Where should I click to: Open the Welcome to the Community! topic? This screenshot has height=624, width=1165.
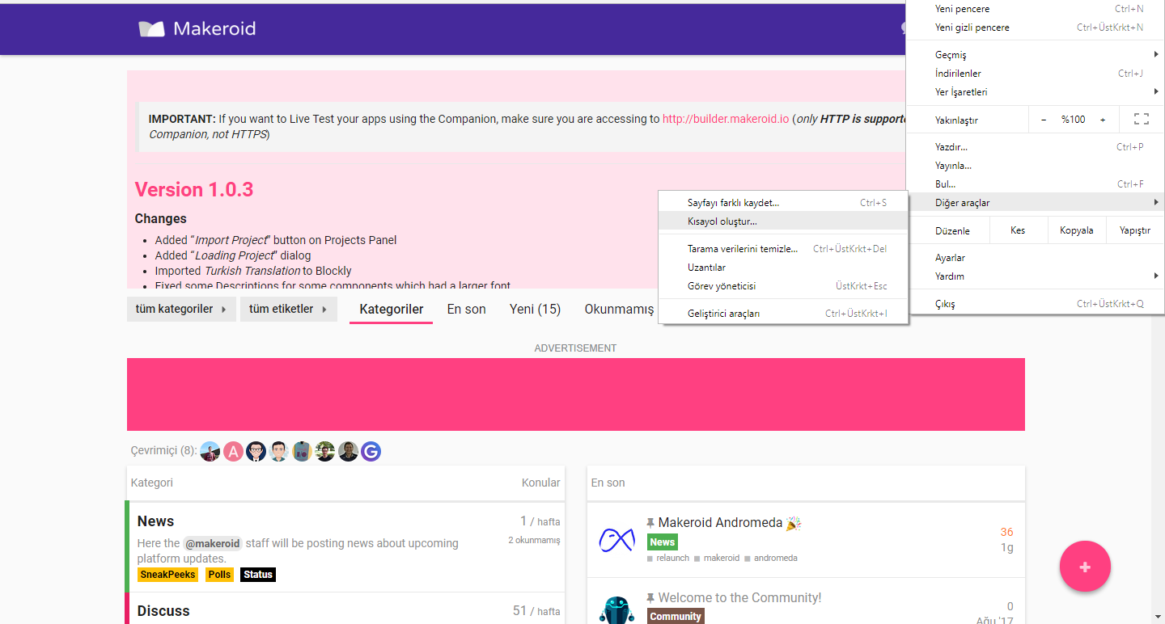click(739, 598)
